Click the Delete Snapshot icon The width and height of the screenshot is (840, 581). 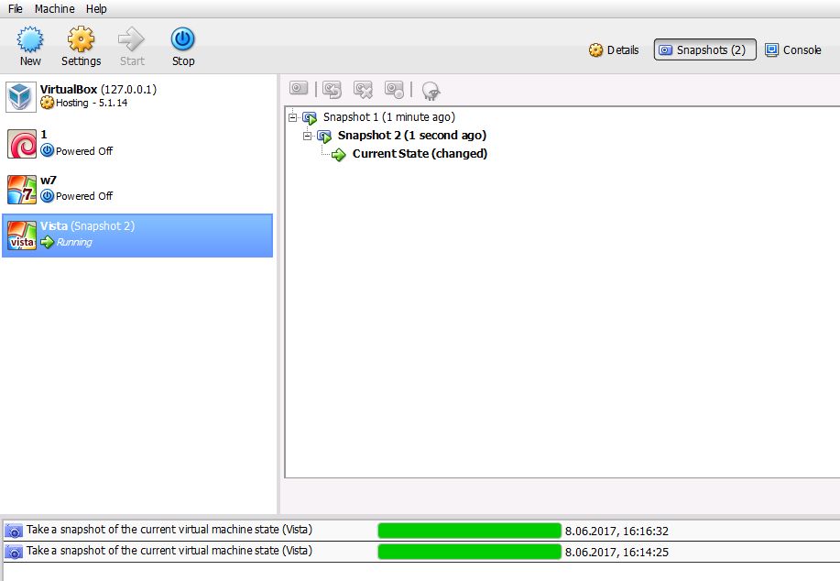pos(363,90)
